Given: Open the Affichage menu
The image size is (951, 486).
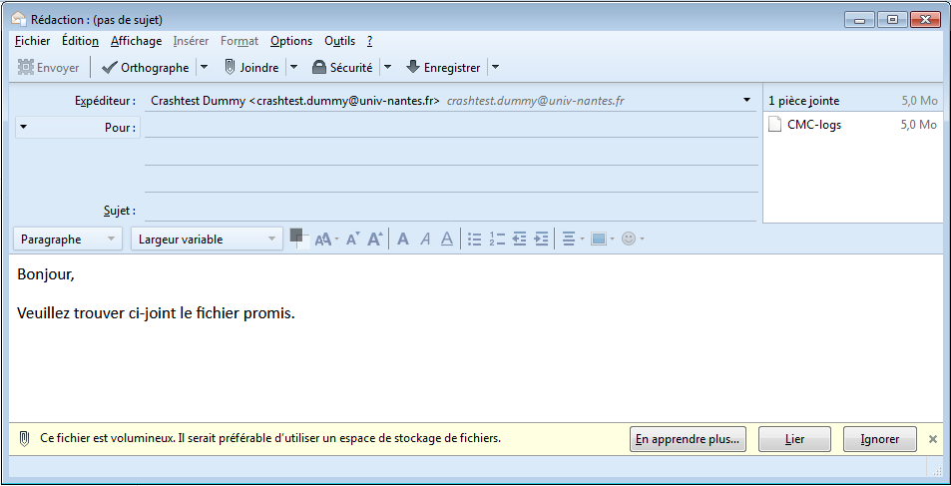Looking at the screenshot, I should point(136,41).
